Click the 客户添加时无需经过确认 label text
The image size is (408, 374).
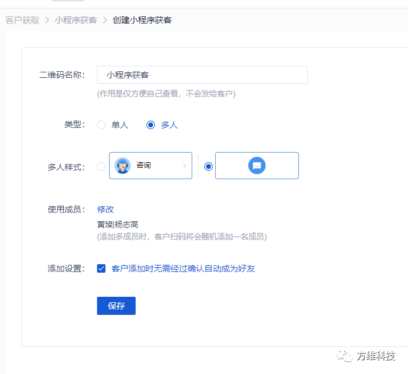[x=183, y=268]
